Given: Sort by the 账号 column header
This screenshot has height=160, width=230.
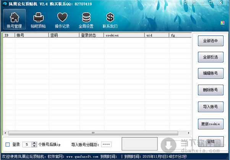Looking at the screenshot, I should tap(32, 35).
